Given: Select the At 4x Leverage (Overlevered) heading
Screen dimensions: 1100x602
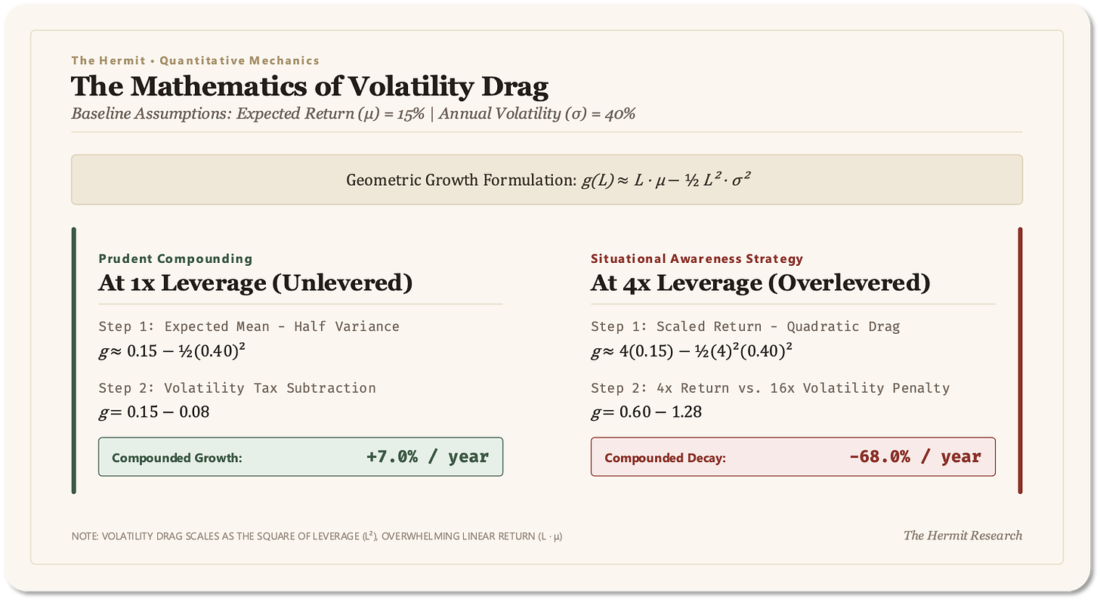Looking at the screenshot, I should (760, 283).
